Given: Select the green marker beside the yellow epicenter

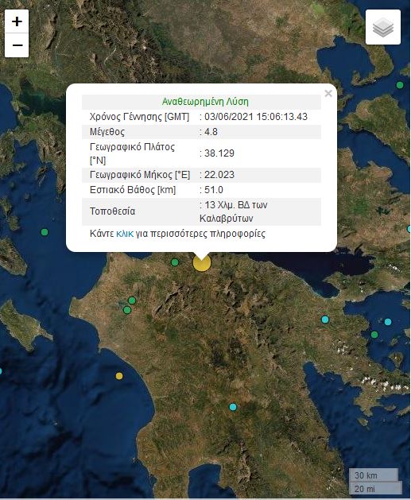Looking at the screenshot, I should 174,262.
